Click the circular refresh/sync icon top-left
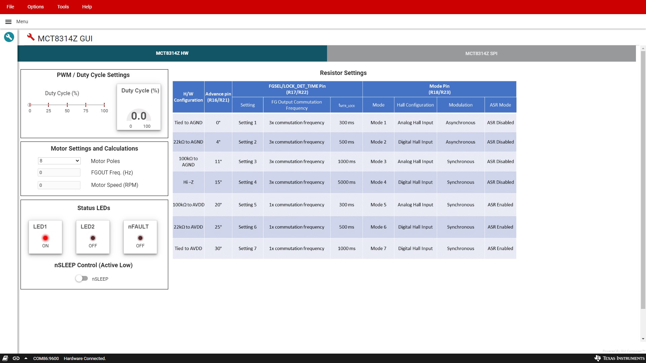 point(9,37)
